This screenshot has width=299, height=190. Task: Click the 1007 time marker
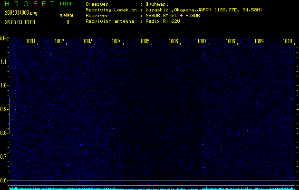coord(202,41)
